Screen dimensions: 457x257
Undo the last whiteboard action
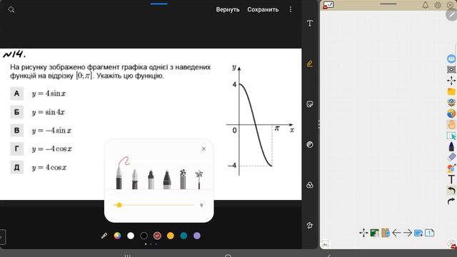451,191
